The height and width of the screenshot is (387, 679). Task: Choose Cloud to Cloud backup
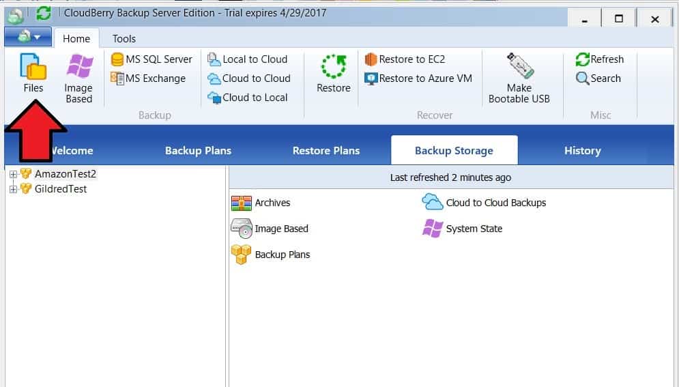249,78
